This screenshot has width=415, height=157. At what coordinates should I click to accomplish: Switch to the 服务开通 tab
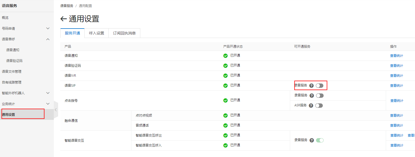pos(72,33)
